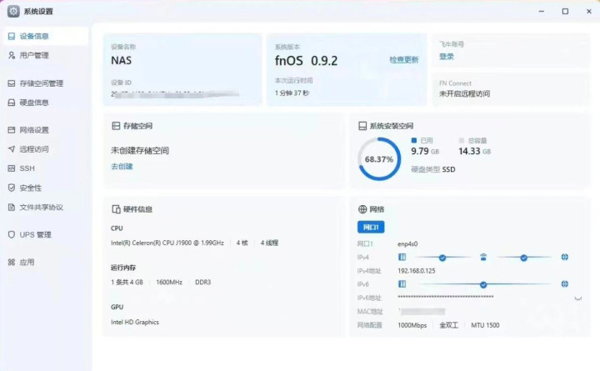
Task: Click the IPv4 router status icon
Action: [483, 258]
